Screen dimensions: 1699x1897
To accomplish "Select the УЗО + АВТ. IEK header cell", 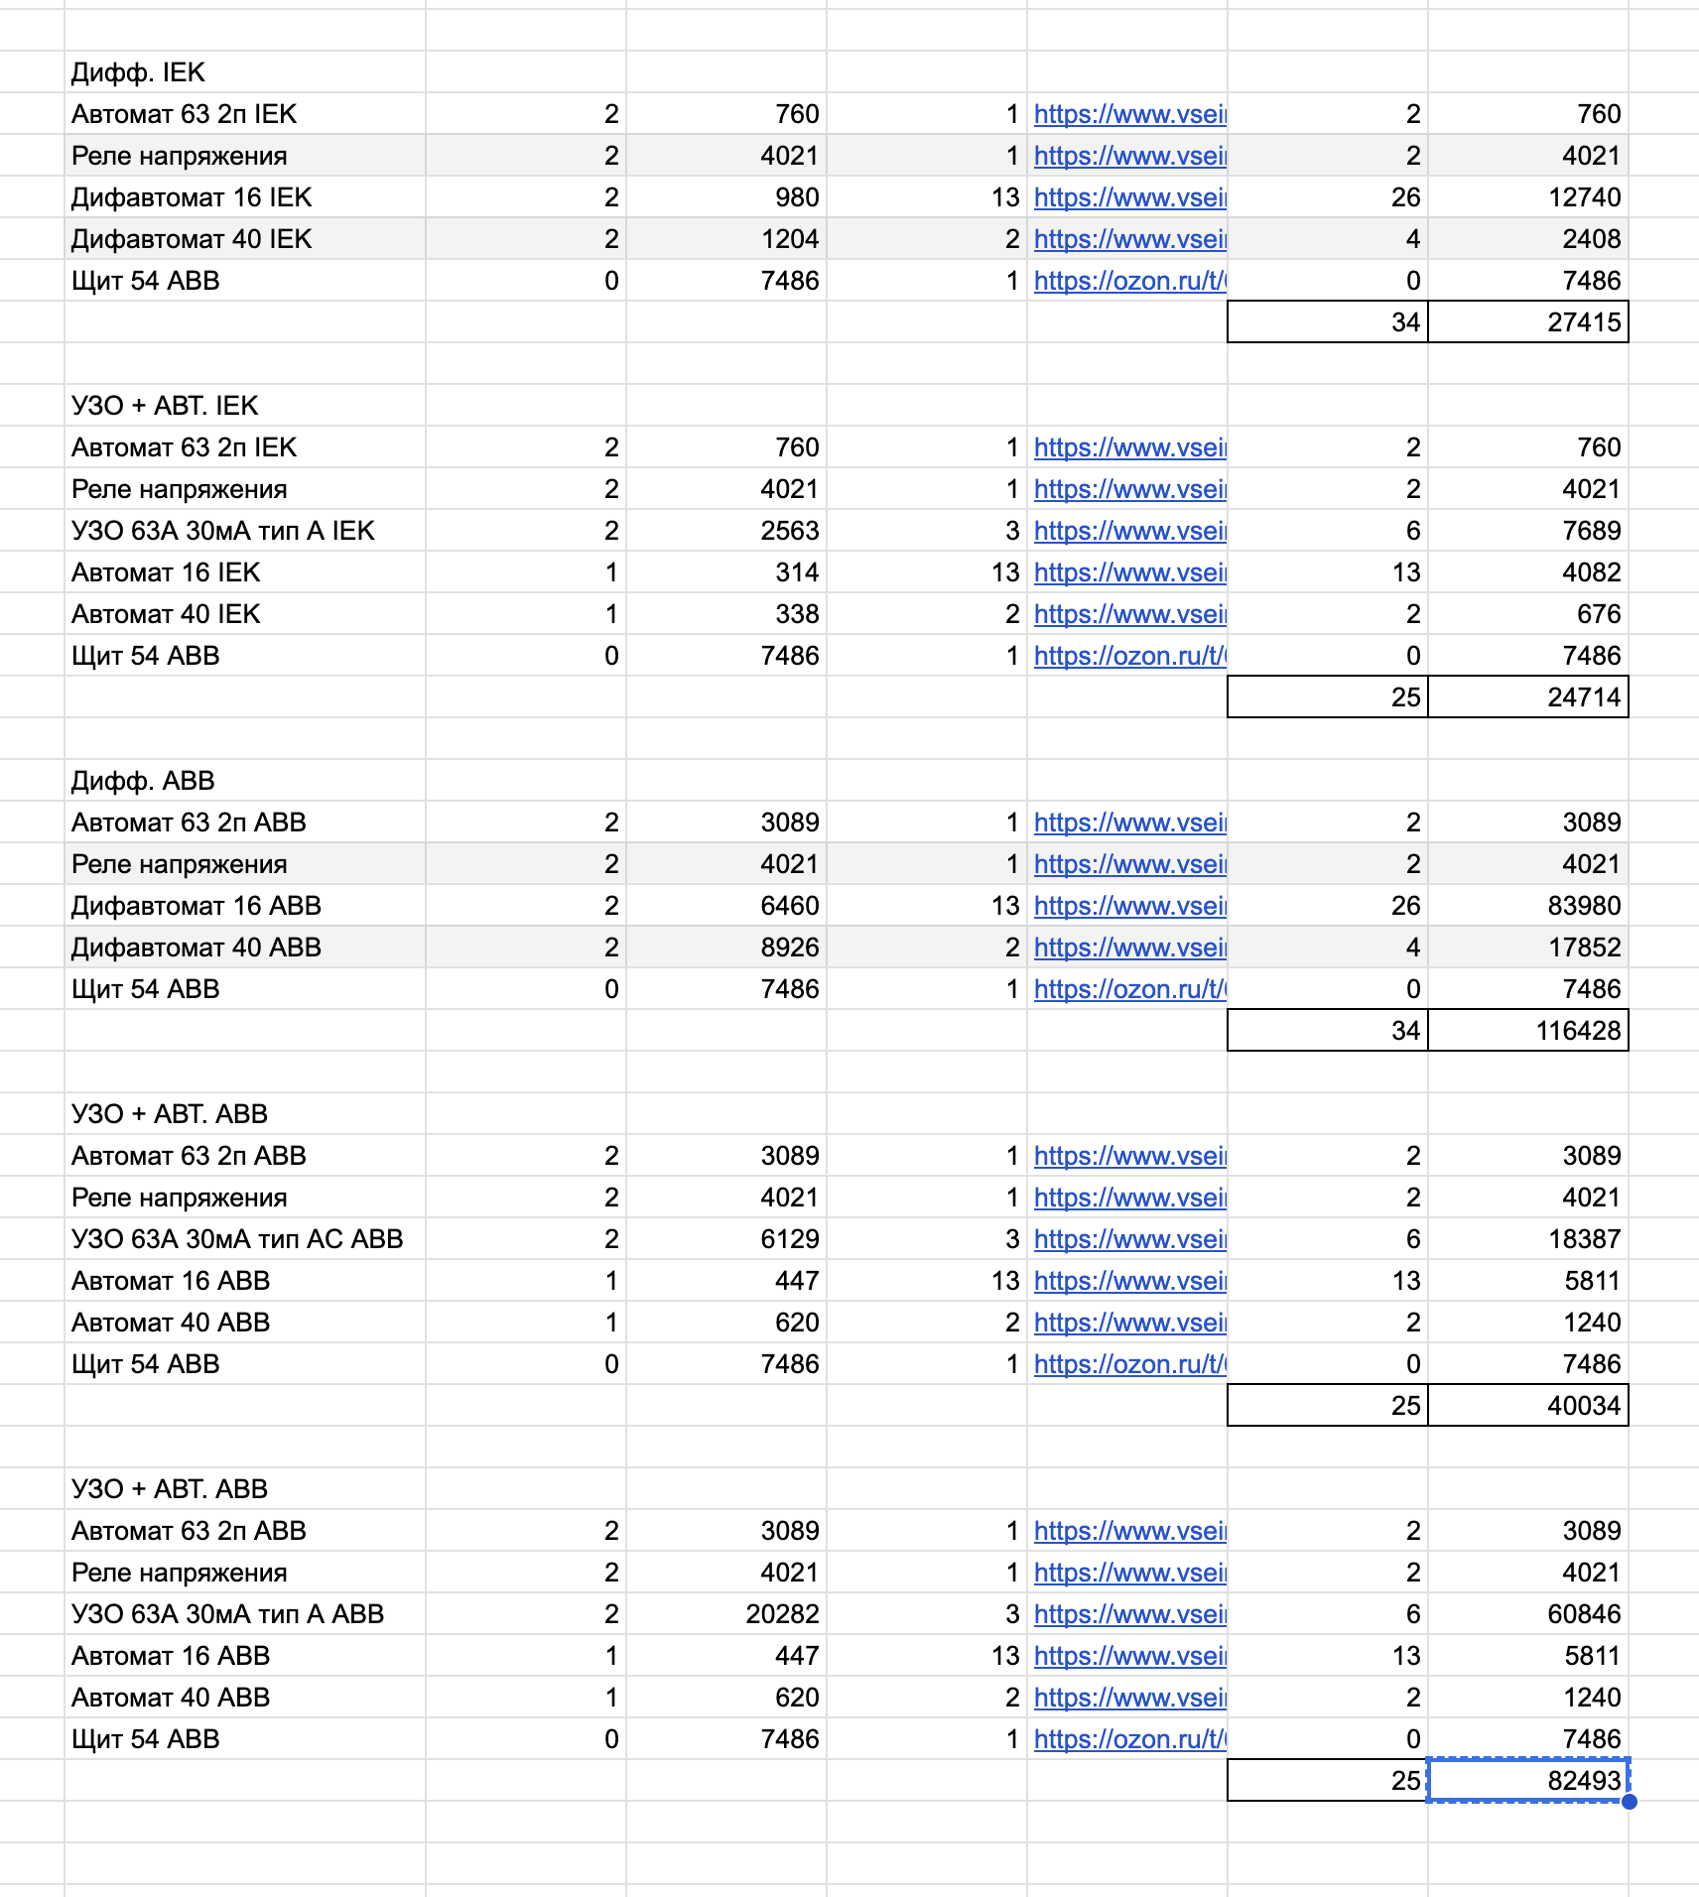I will (x=244, y=406).
